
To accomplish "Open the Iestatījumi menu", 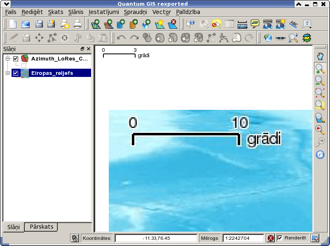I will coord(104,12).
